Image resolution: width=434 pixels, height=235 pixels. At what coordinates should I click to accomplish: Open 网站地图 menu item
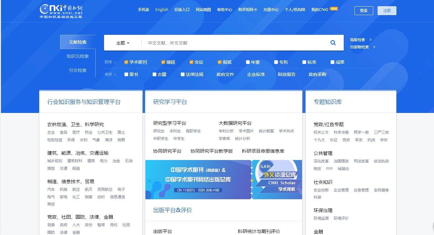[203, 10]
